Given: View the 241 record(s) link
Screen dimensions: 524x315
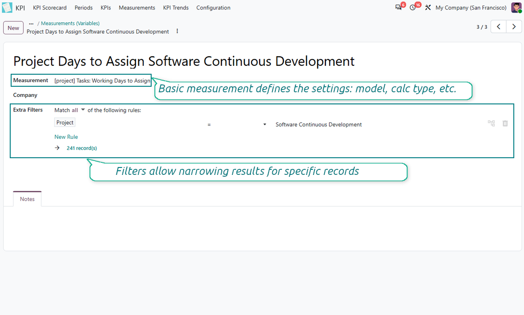Looking at the screenshot, I should click(x=82, y=148).
